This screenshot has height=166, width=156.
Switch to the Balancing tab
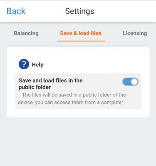pyautogui.click(x=26, y=33)
